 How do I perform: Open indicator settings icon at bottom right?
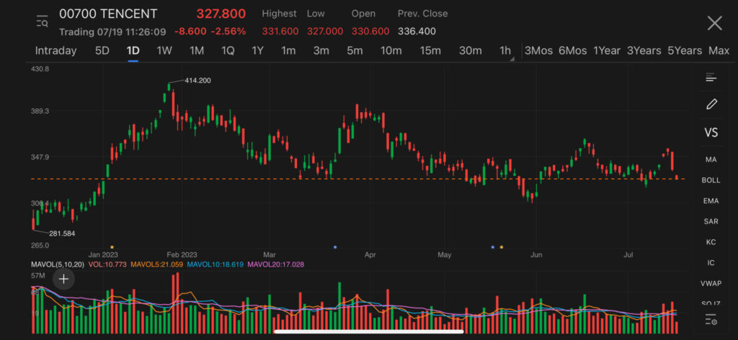[x=711, y=321]
